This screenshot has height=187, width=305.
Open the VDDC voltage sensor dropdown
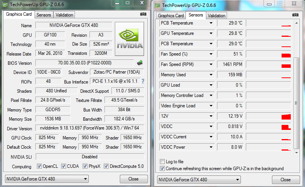pyautogui.click(x=211, y=126)
